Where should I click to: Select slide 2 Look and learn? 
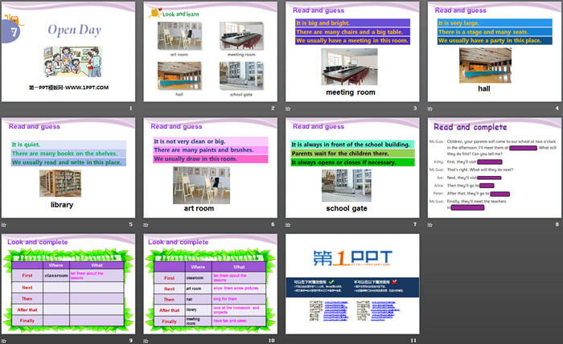click(211, 51)
